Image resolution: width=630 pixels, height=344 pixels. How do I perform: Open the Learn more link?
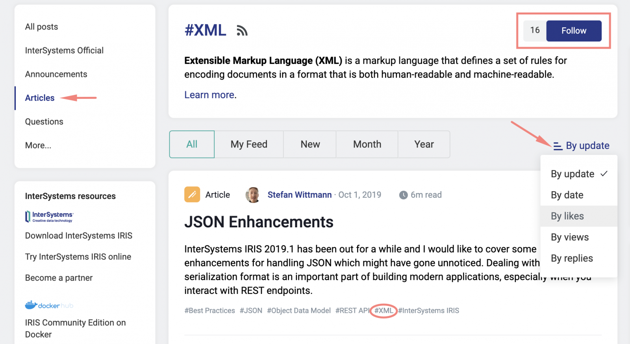[209, 95]
